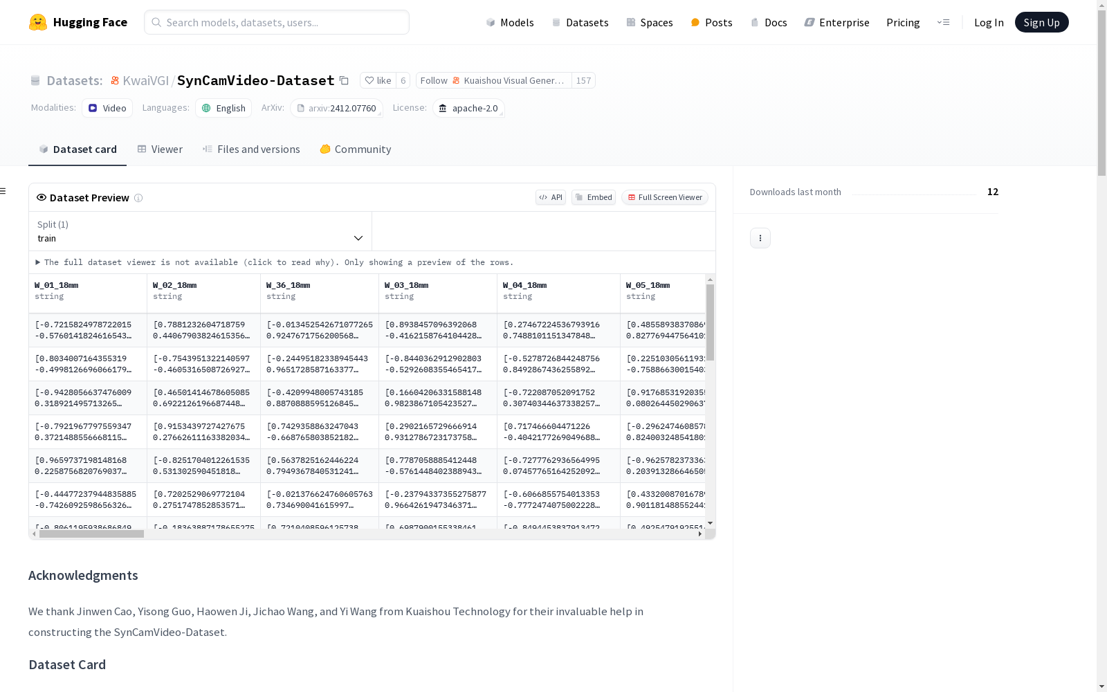Click the cell starting with [0.9659737198148168

pos(88,466)
